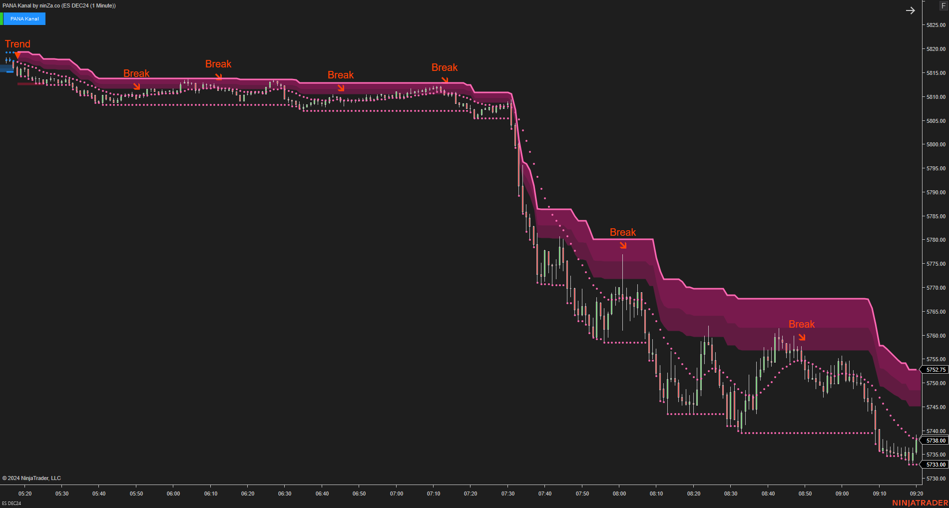The width and height of the screenshot is (949, 508).
Task: Click the Break arrow near 08:50
Action: (x=803, y=337)
